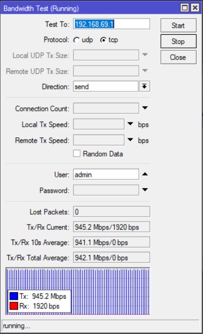Viewport: 203px width, 334px height.
Task: Select the udp protocol radio button
Action: (76, 40)
